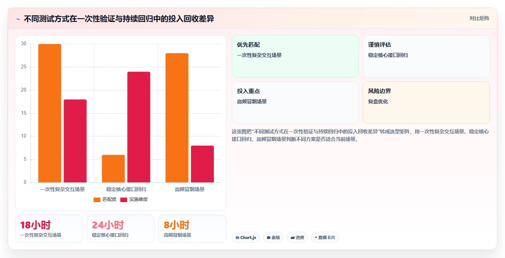Click the x-axis label 稳定核心接口回归

[126, 189]
